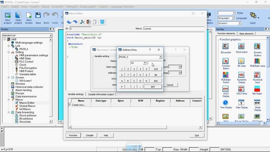This screenshot has height=152, width=270.
Task: Collapse the Macro tree node
Action: coord(8,100)
